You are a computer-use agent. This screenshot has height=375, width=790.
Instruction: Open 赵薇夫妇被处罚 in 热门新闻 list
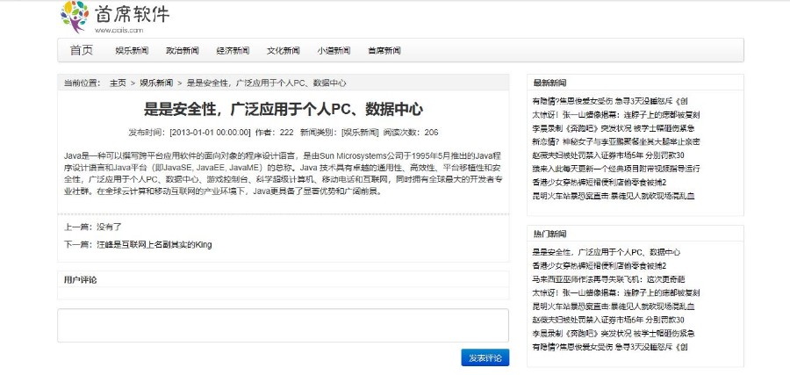pos(608,320)
